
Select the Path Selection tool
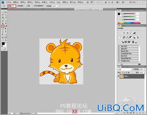coord(3,35)
